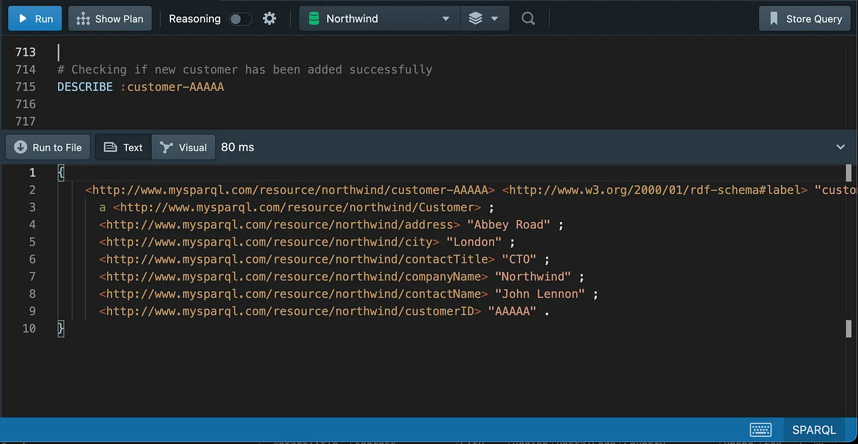Run the SPARQL query
The image size is (858, 444).
35,19
